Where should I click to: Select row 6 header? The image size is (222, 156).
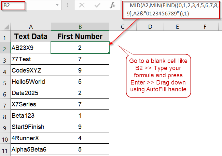pos(5,93)
